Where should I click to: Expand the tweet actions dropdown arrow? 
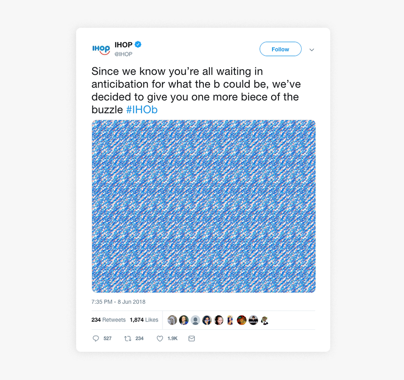pyautogui.click(x=311, y=49)
